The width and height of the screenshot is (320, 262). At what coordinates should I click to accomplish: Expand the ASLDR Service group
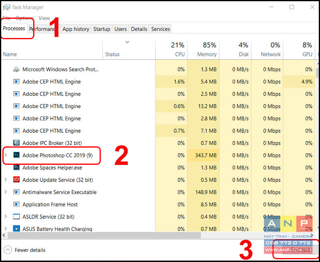(6, 216)
